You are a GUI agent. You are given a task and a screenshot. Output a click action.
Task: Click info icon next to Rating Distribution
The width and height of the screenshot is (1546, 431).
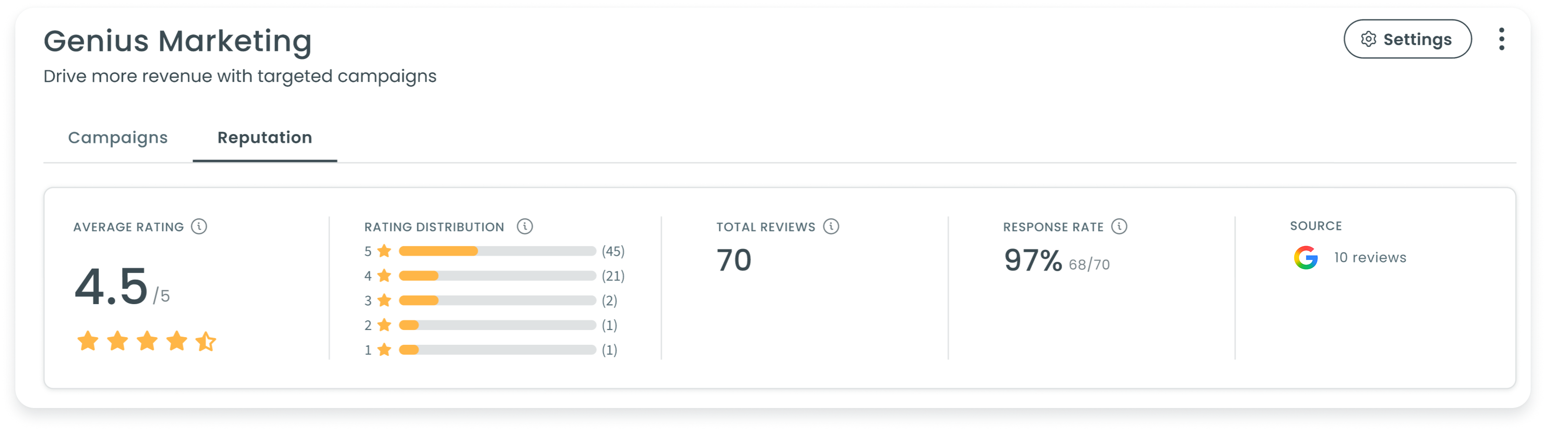point(525,226)
